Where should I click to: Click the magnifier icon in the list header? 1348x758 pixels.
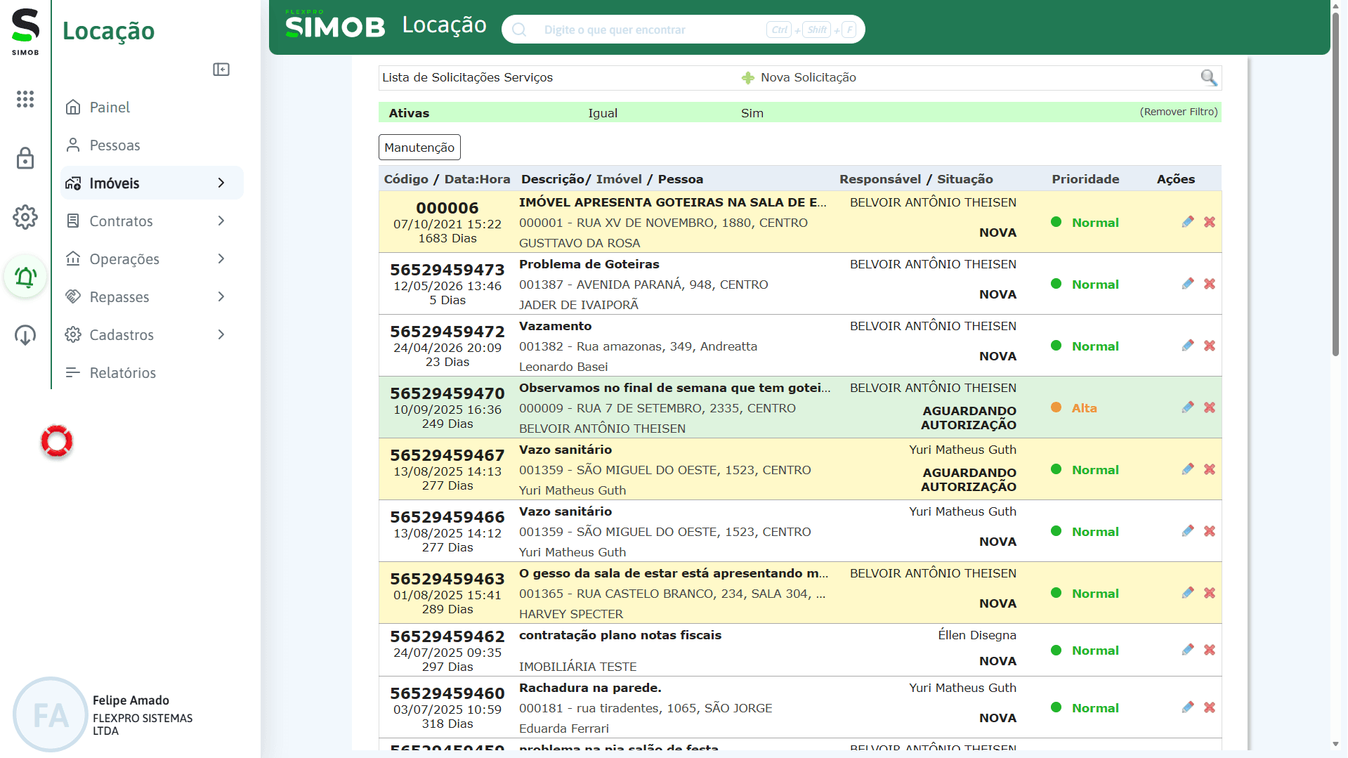point(1208,77)
